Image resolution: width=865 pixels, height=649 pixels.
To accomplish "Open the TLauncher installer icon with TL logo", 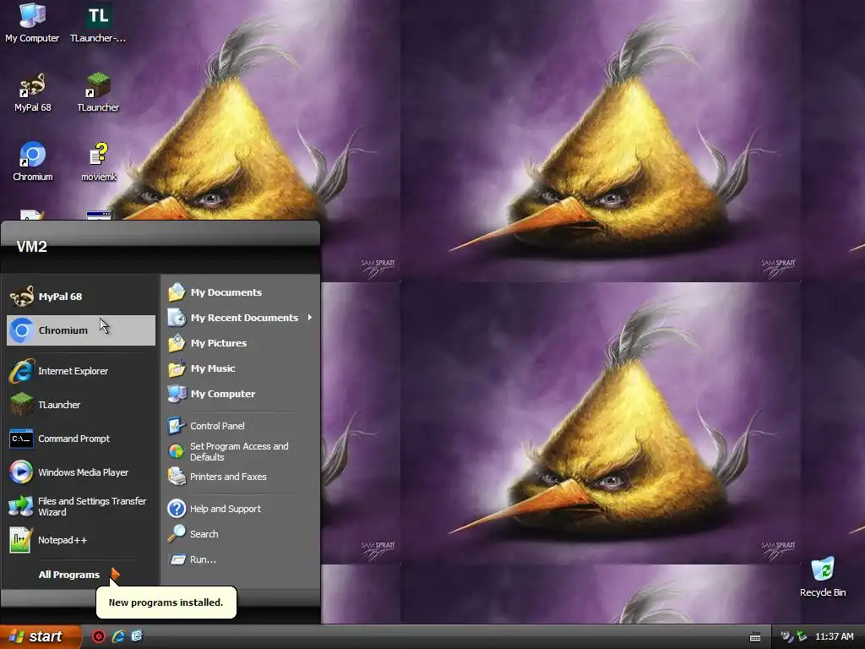I will click(98, 22).
